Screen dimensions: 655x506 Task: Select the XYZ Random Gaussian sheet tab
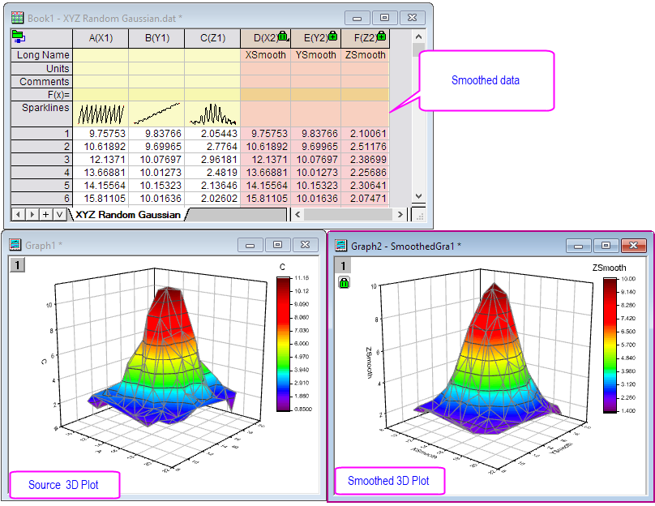pos(127,215)
